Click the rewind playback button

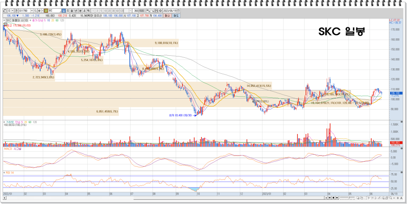[329, 198]
